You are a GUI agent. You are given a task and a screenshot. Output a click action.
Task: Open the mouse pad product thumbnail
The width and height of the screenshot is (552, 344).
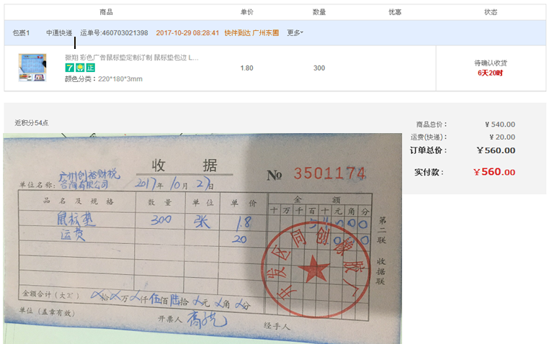point(32,68)
